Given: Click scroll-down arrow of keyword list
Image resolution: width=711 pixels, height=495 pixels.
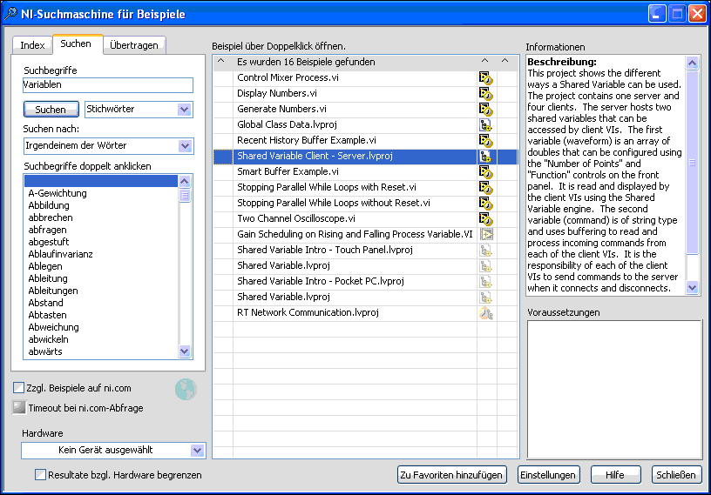Looking at the screenshot, I should point(185,351).
